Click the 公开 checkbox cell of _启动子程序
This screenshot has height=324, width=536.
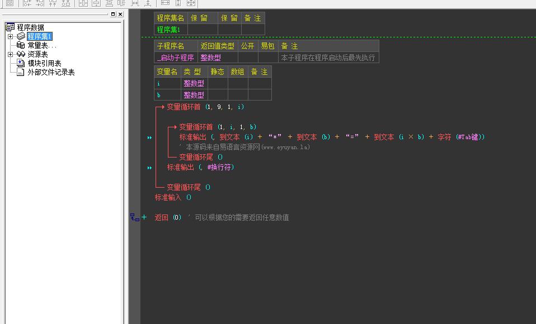point(248,58)
